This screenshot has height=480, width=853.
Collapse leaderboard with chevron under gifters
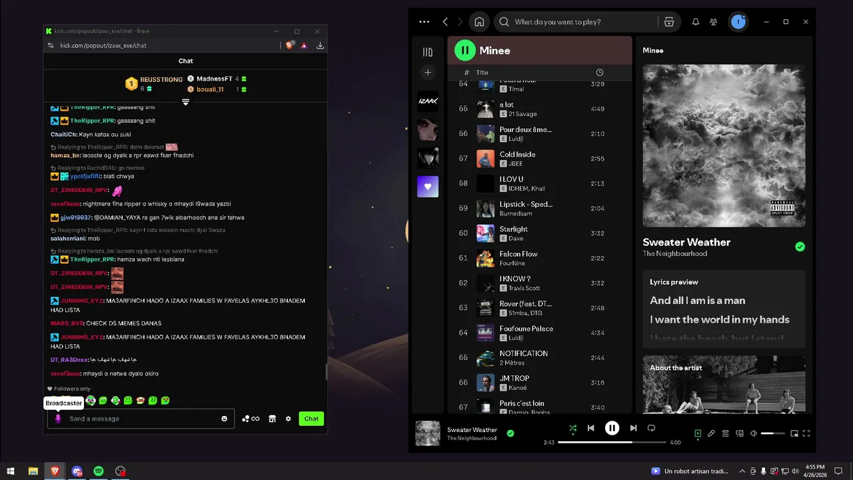(x=186, y=102)
